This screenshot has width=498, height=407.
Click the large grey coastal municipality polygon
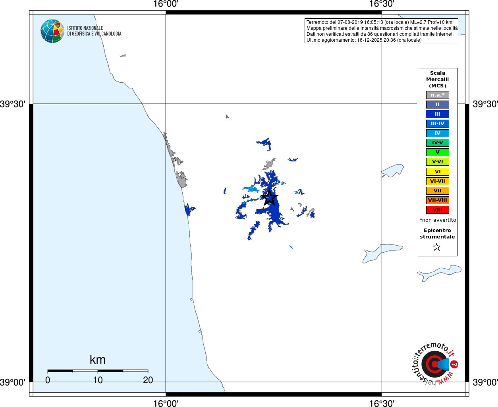point(182,179)
